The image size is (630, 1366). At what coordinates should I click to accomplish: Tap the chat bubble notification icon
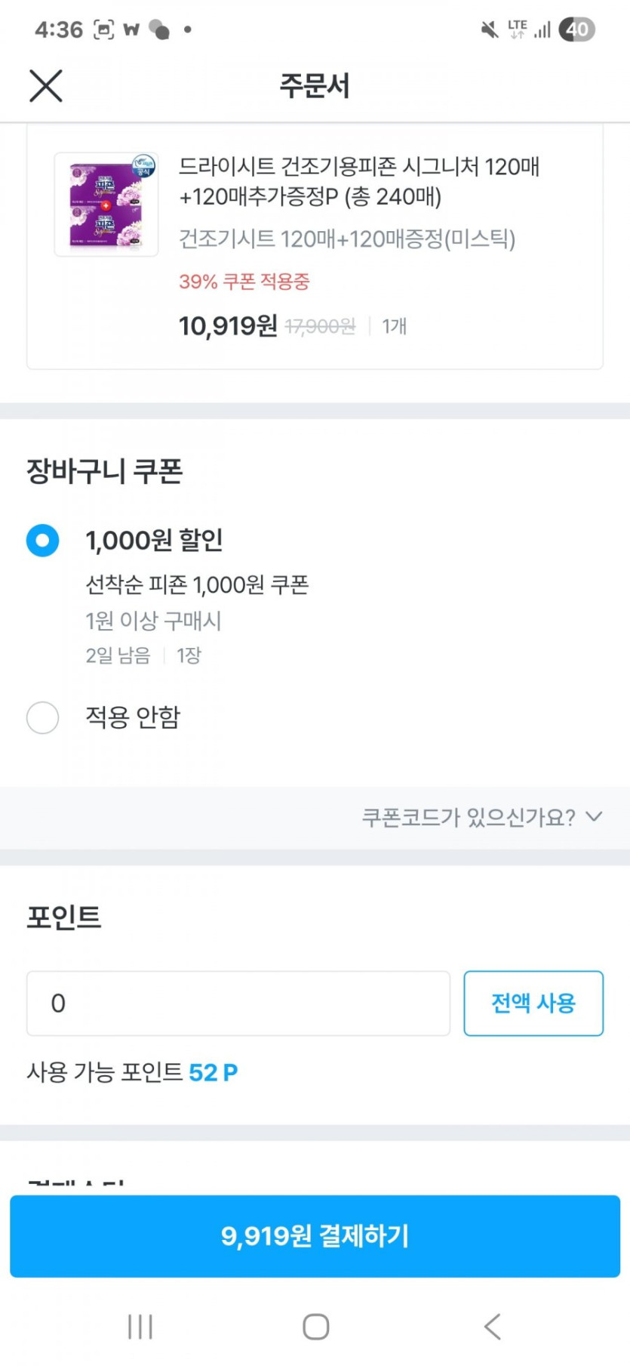click(x=159, y=29)
